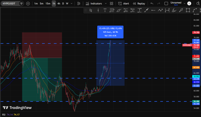Screen dimensions: 201x117
Task: Select the arrow cursor tool
Action: click(x=91, y=10)
